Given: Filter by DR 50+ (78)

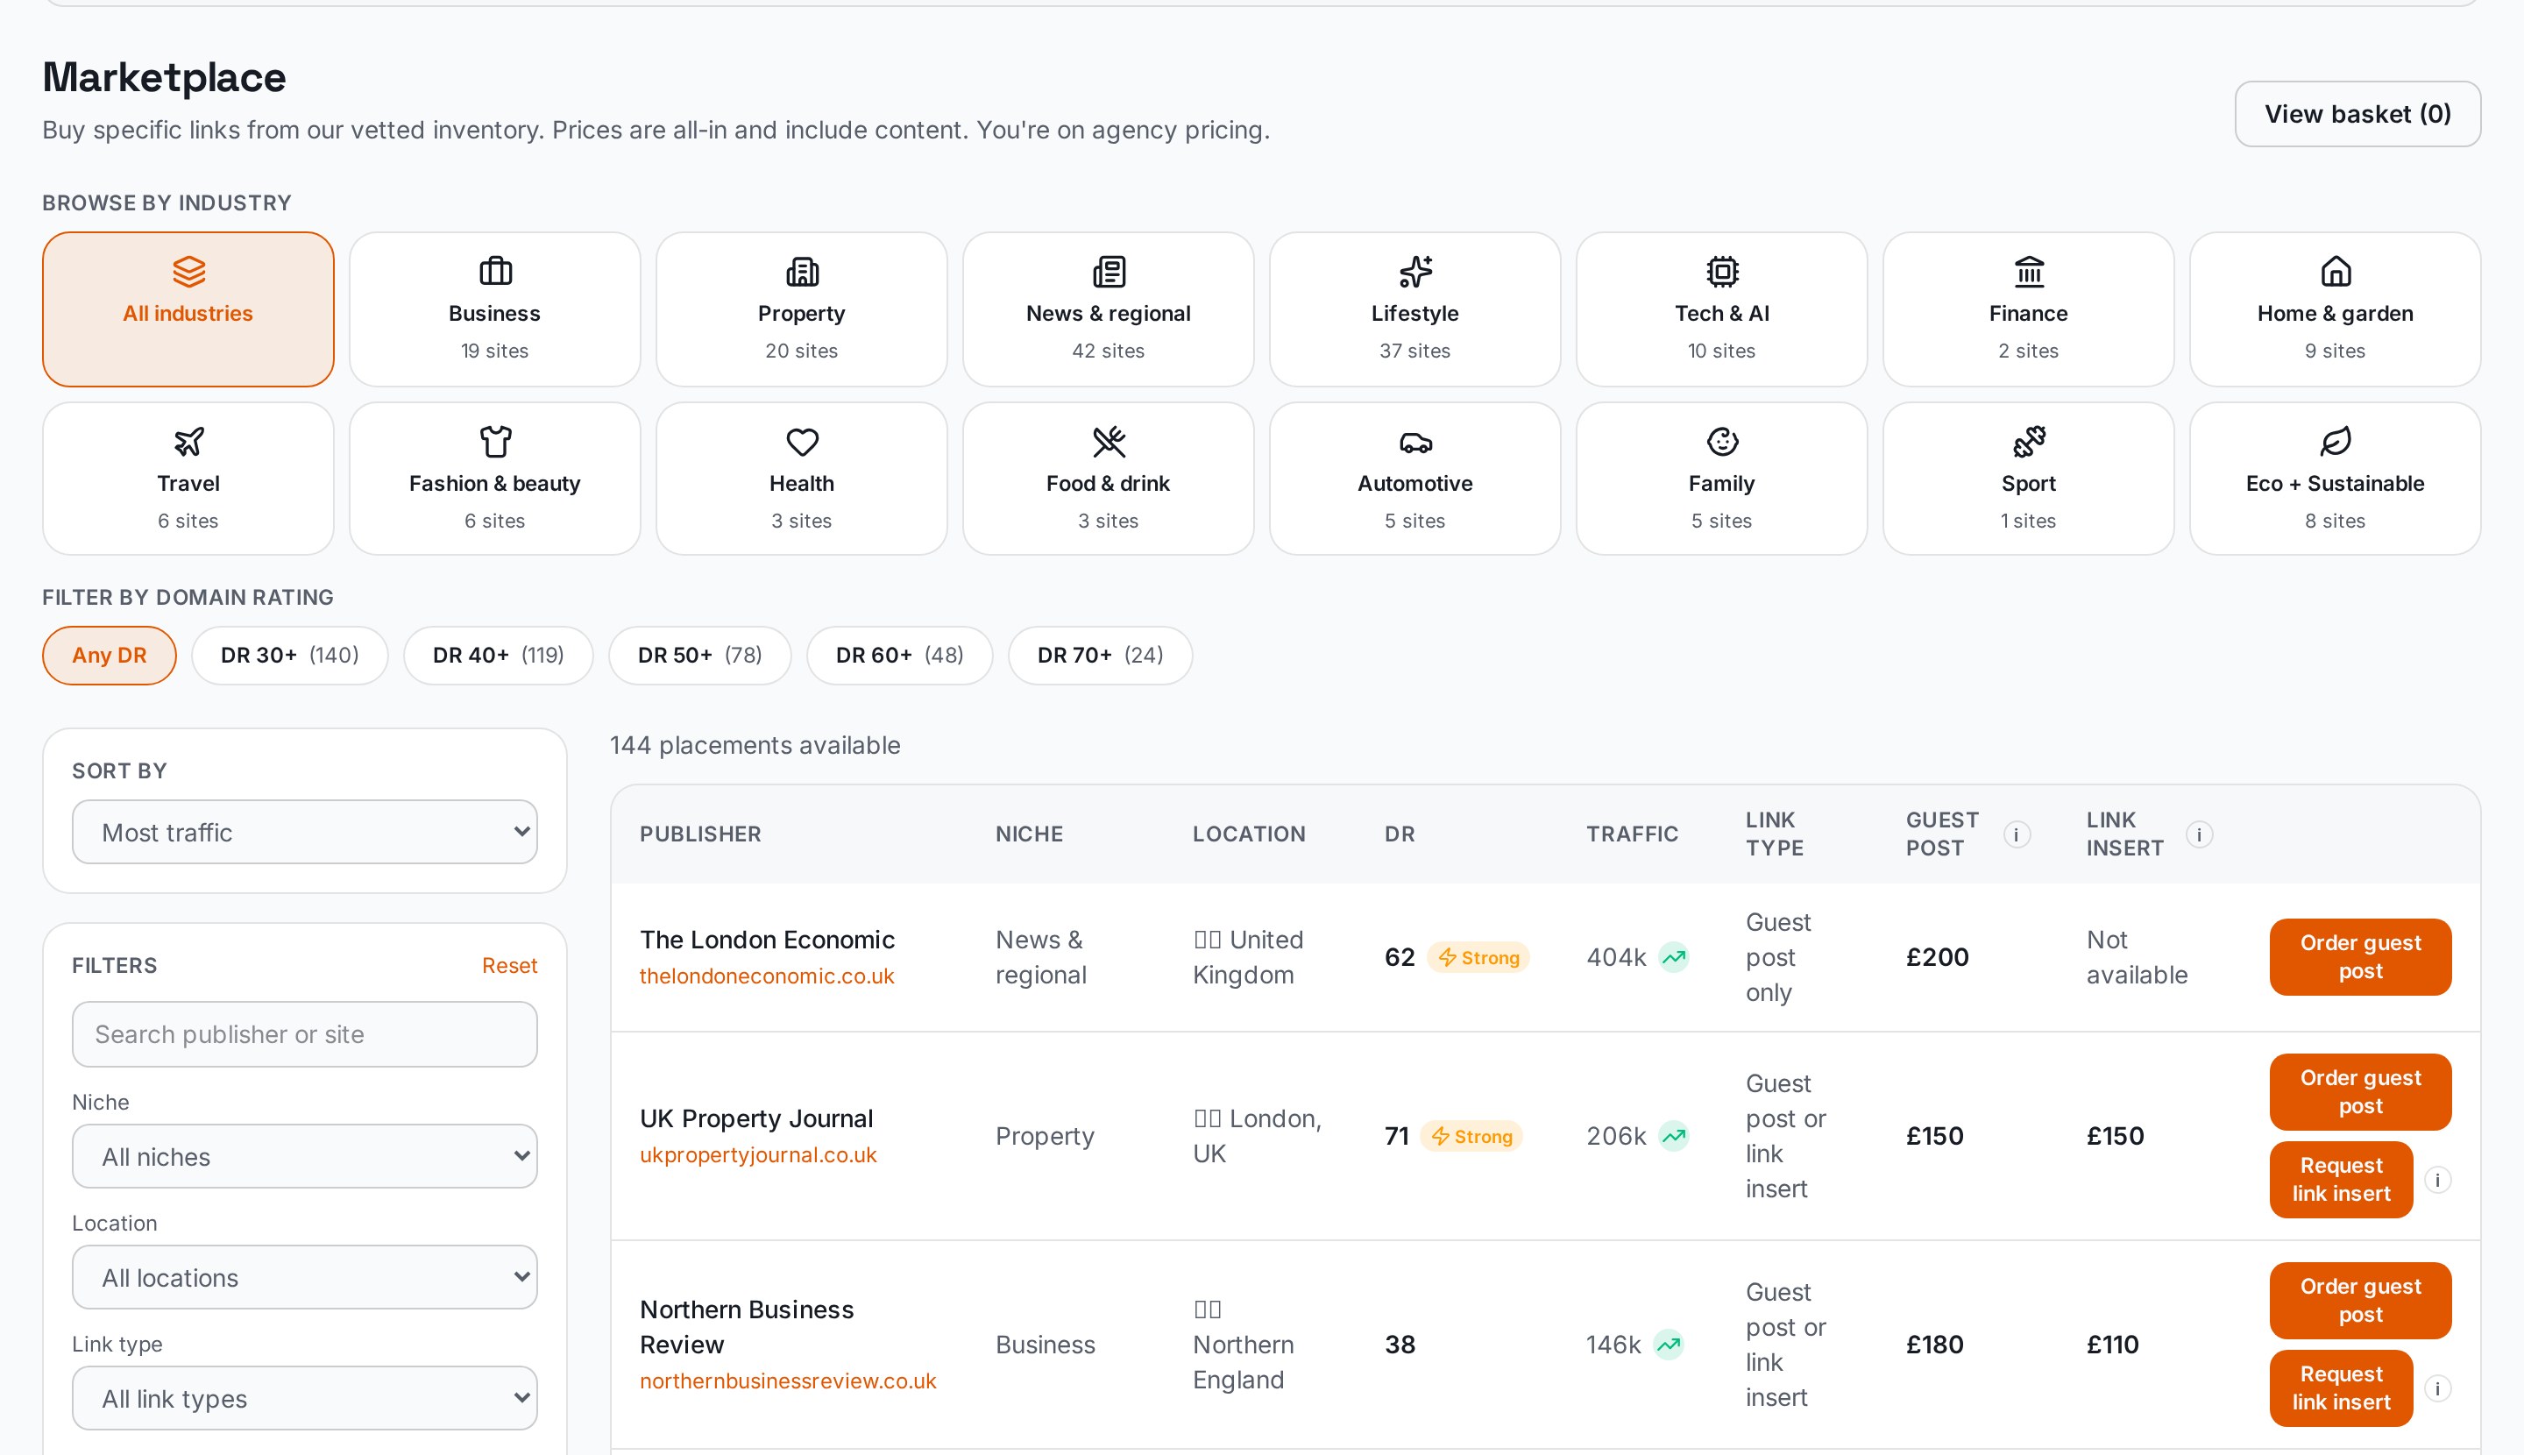Looking at the screenshot, I should (699, 656).
